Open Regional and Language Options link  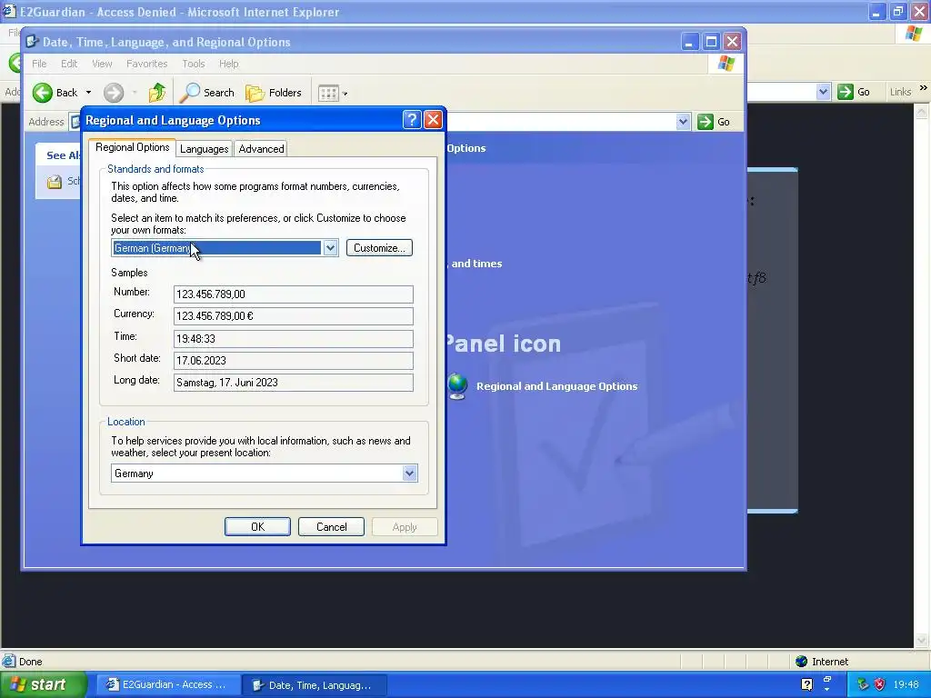[557, 386]
